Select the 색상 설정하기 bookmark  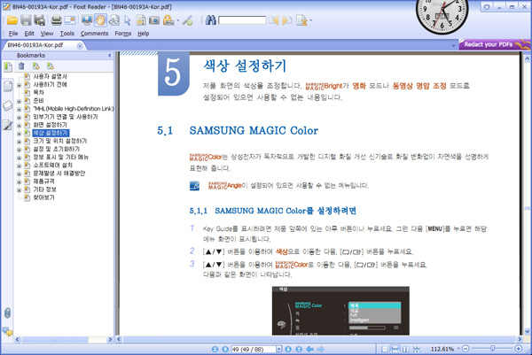coord(51,133)
